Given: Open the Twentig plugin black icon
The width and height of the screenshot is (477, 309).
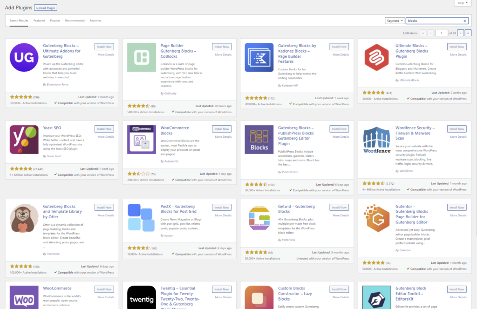Looking at the screenshot, I should [x=142, y=297].
